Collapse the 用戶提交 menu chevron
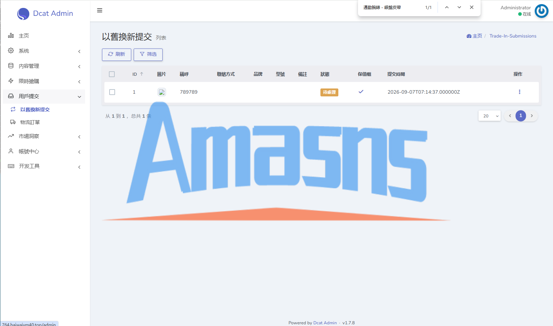Viewport: 553px width, 326px height. point(79,97)
